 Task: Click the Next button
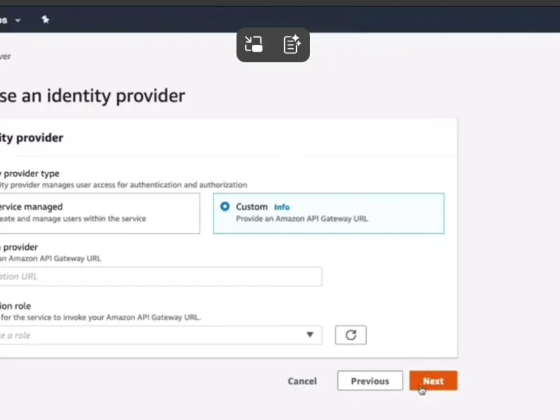(x=433, y=381)
